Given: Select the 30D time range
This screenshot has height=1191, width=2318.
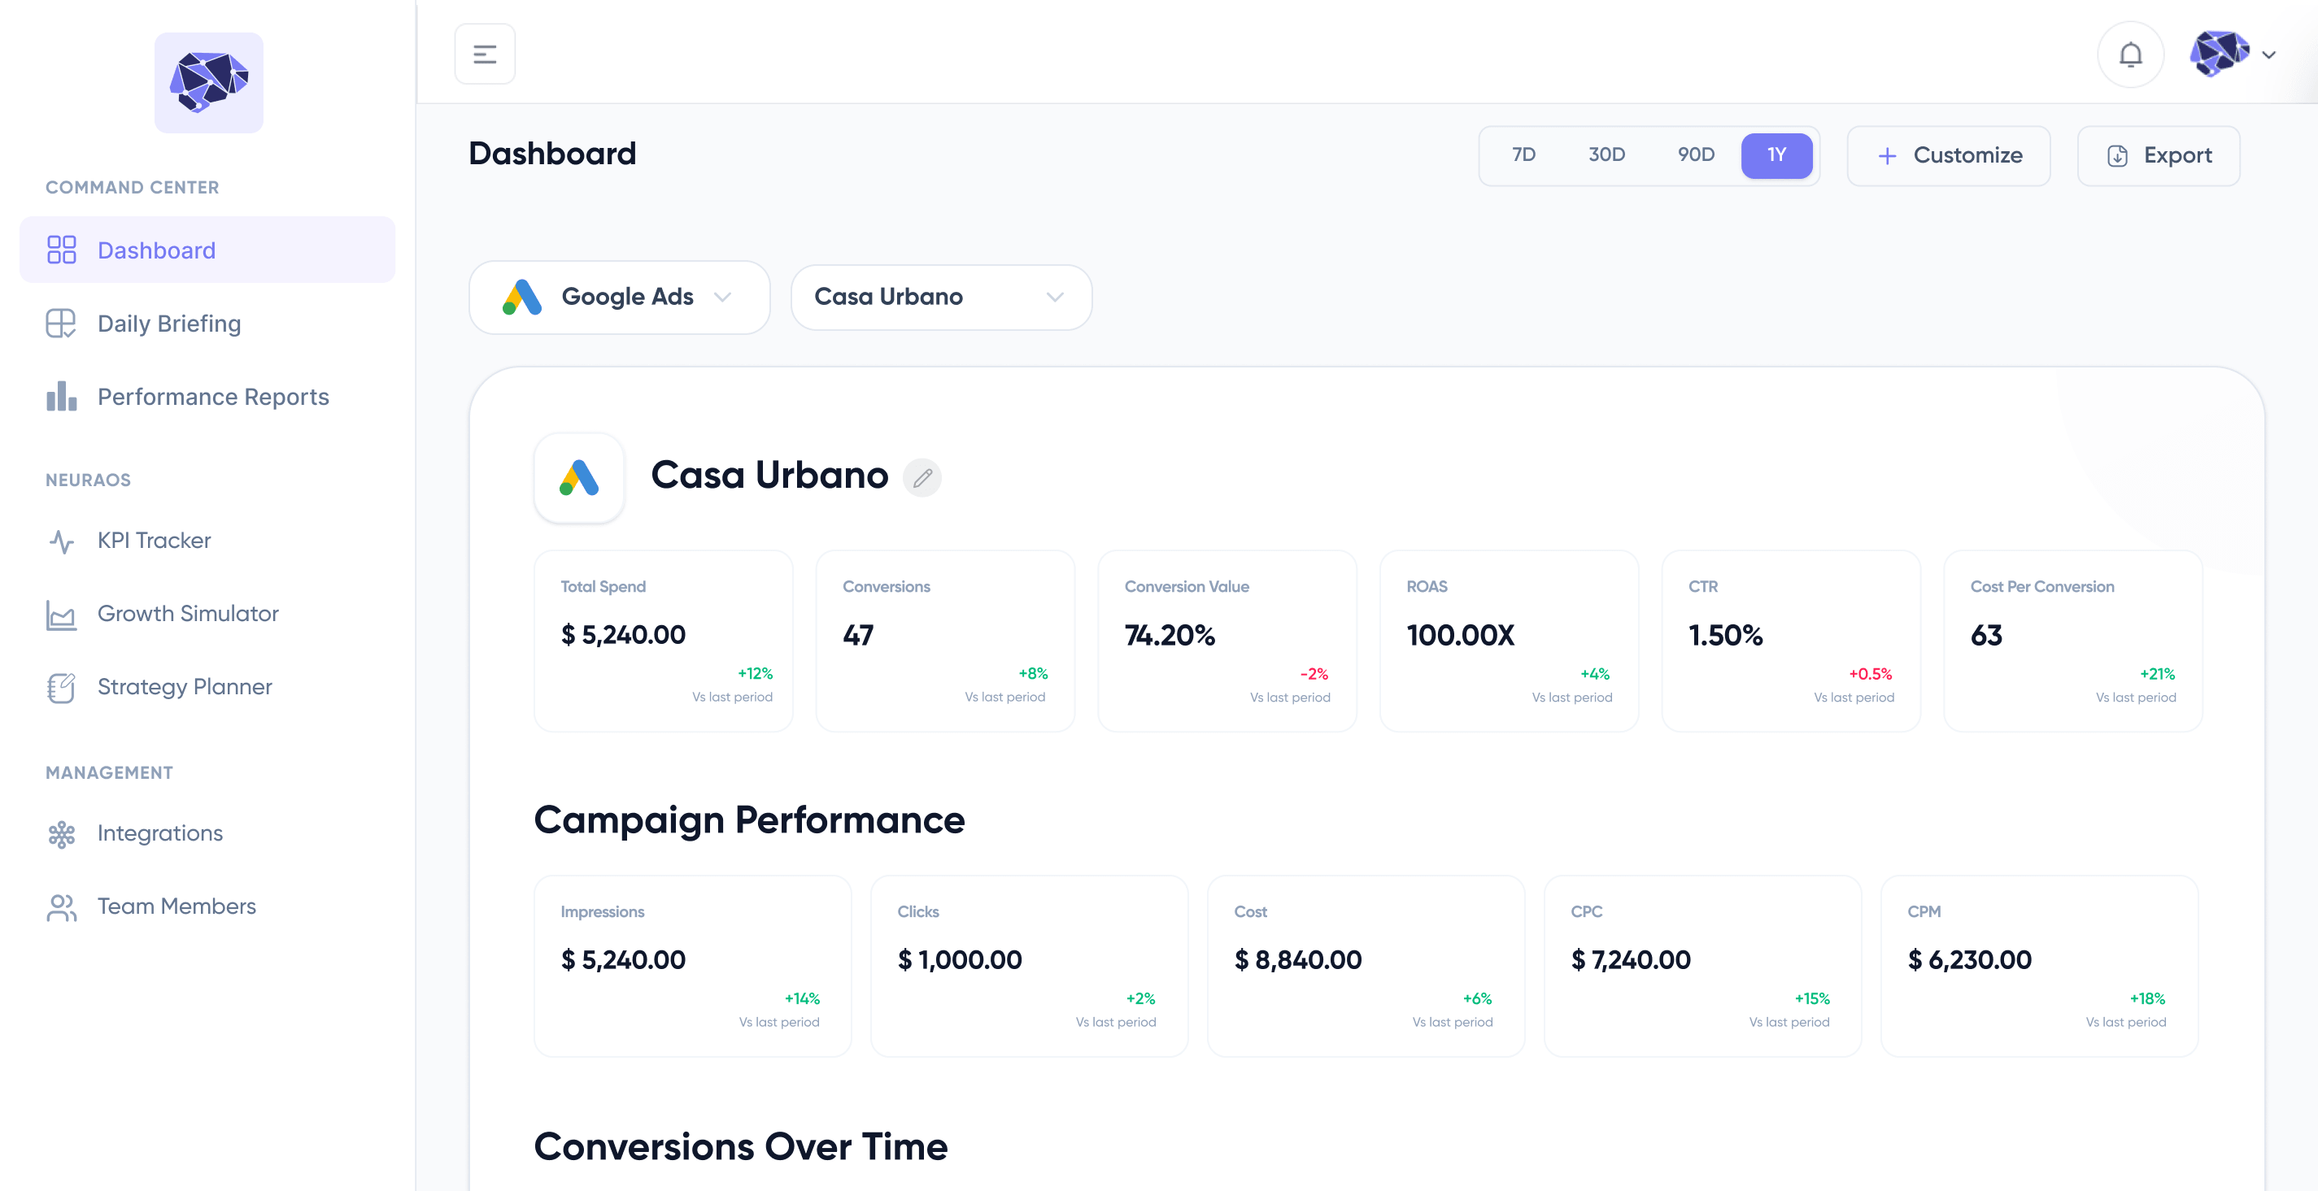Looking at the screenshot, I should coord(1606,154).
